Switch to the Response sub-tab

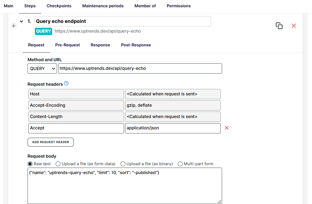[x=100, y=45]
